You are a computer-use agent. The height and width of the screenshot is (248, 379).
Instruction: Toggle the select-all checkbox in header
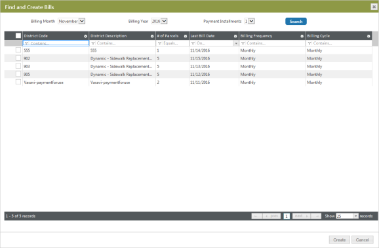[18, 36]
